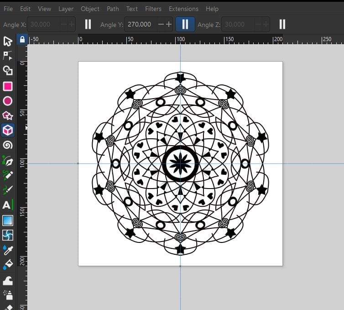Select the Node editing tool

pos(8,56)
